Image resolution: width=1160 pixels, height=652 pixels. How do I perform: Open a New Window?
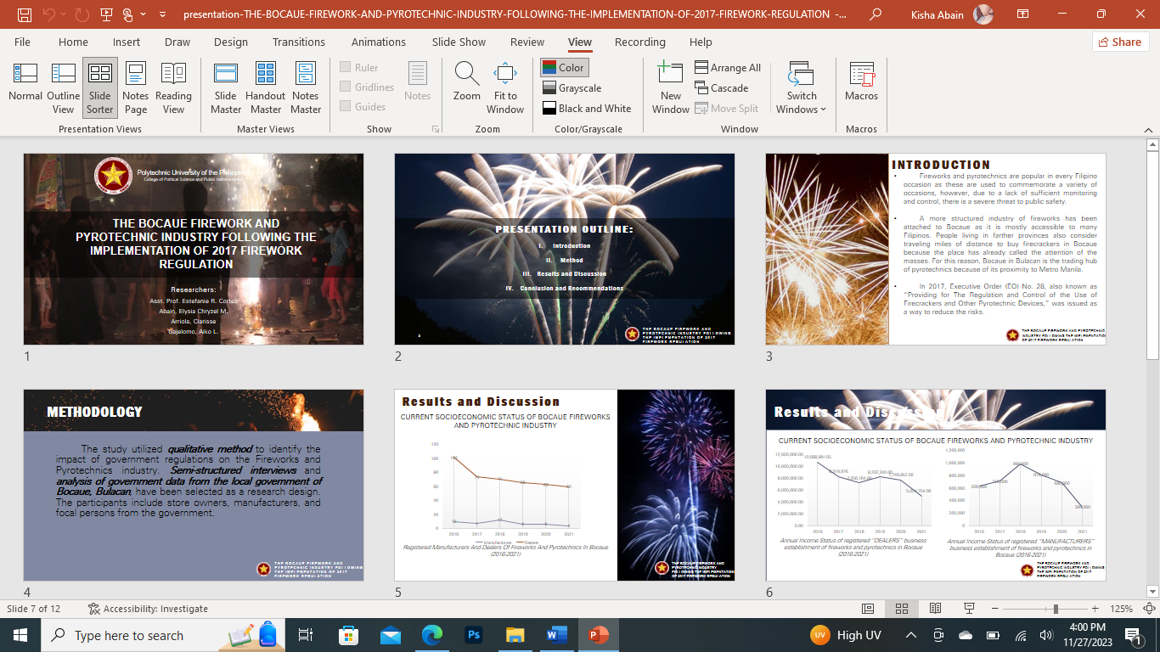point(671,87)
